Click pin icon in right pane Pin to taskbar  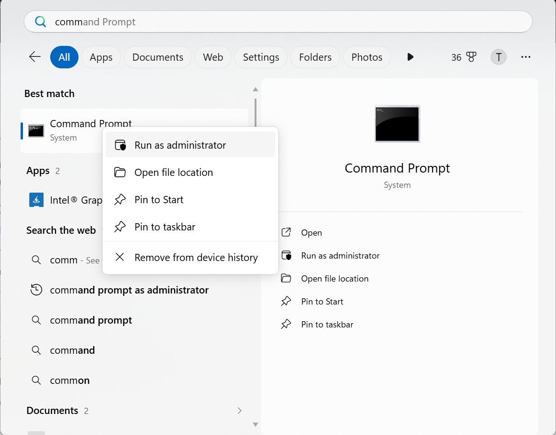point(286,324)
